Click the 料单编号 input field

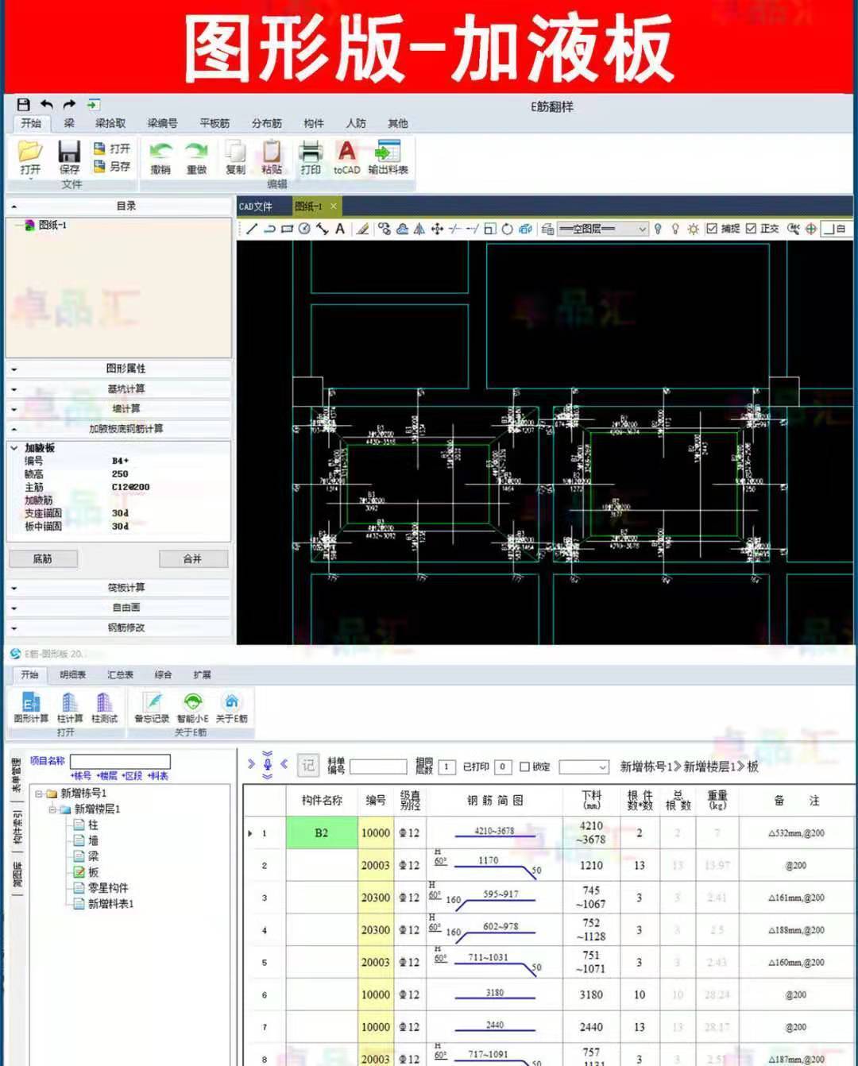pos(378,767)
